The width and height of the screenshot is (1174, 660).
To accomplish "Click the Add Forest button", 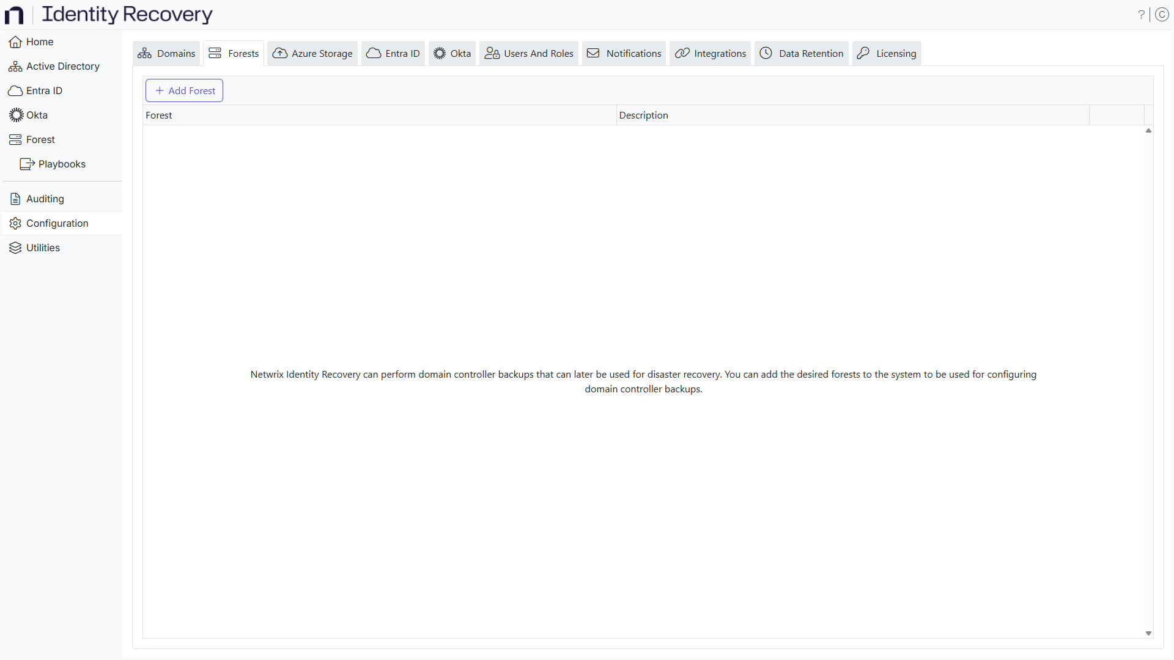I will click(x=184, y=90).
